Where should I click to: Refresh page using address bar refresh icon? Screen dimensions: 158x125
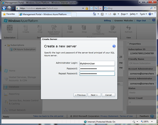[x=96, y=8]
